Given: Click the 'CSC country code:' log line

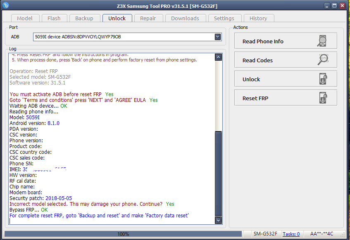Looking at the screenshot, I should pos(31,152).
